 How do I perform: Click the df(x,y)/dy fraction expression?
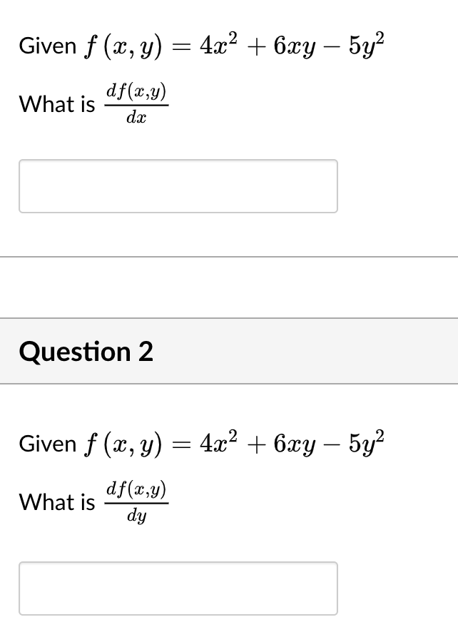pyautogui.click(x=136, y=501)
